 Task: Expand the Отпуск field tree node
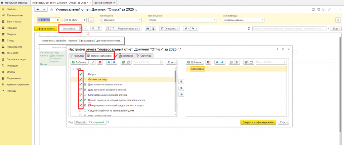point(85,74)
